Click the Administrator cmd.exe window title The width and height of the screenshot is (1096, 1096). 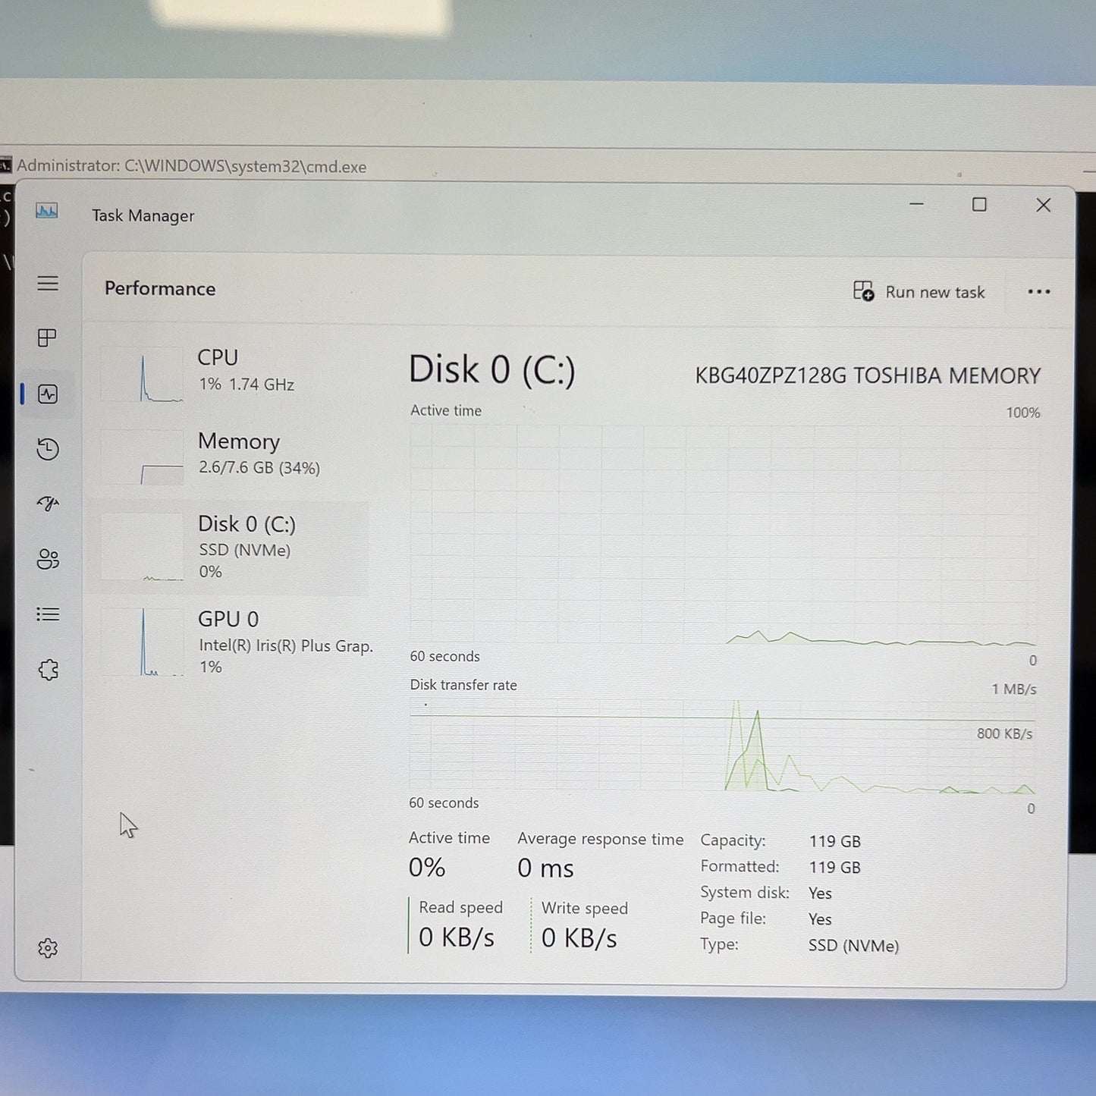coord(191,166)
